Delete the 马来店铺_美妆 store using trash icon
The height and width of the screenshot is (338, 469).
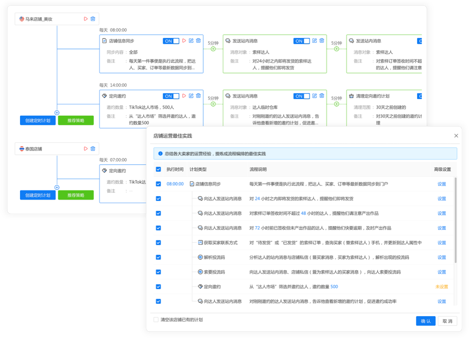tap(93, 19)
